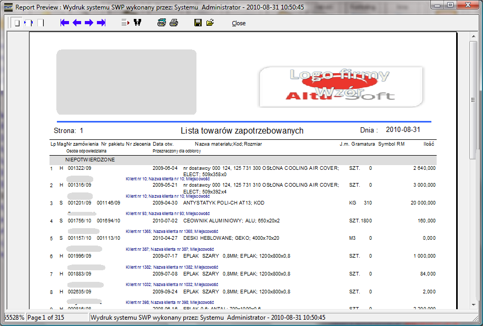Go to the previous page

(77, 23)
